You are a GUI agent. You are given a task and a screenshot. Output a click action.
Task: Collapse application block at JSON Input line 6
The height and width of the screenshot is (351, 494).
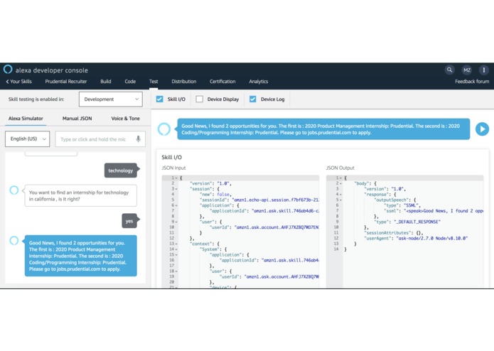pos(176,205)
